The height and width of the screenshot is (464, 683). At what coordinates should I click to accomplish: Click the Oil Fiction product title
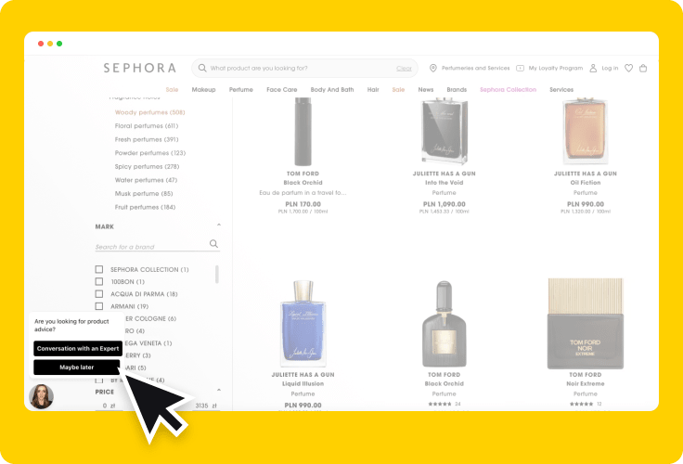pos(585,183)
